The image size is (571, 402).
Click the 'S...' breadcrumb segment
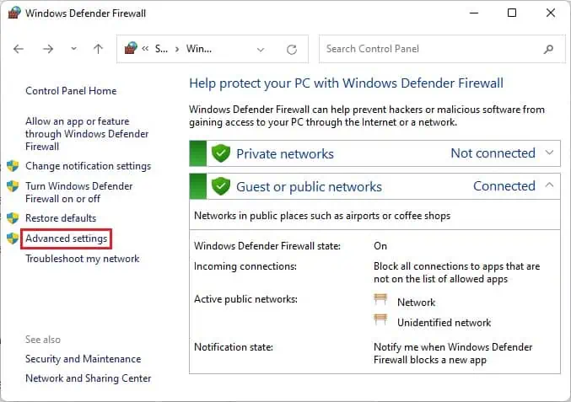coord(161,49)
